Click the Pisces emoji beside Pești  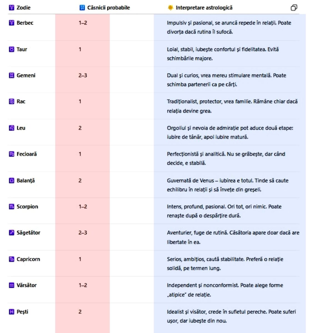[11, 312]
